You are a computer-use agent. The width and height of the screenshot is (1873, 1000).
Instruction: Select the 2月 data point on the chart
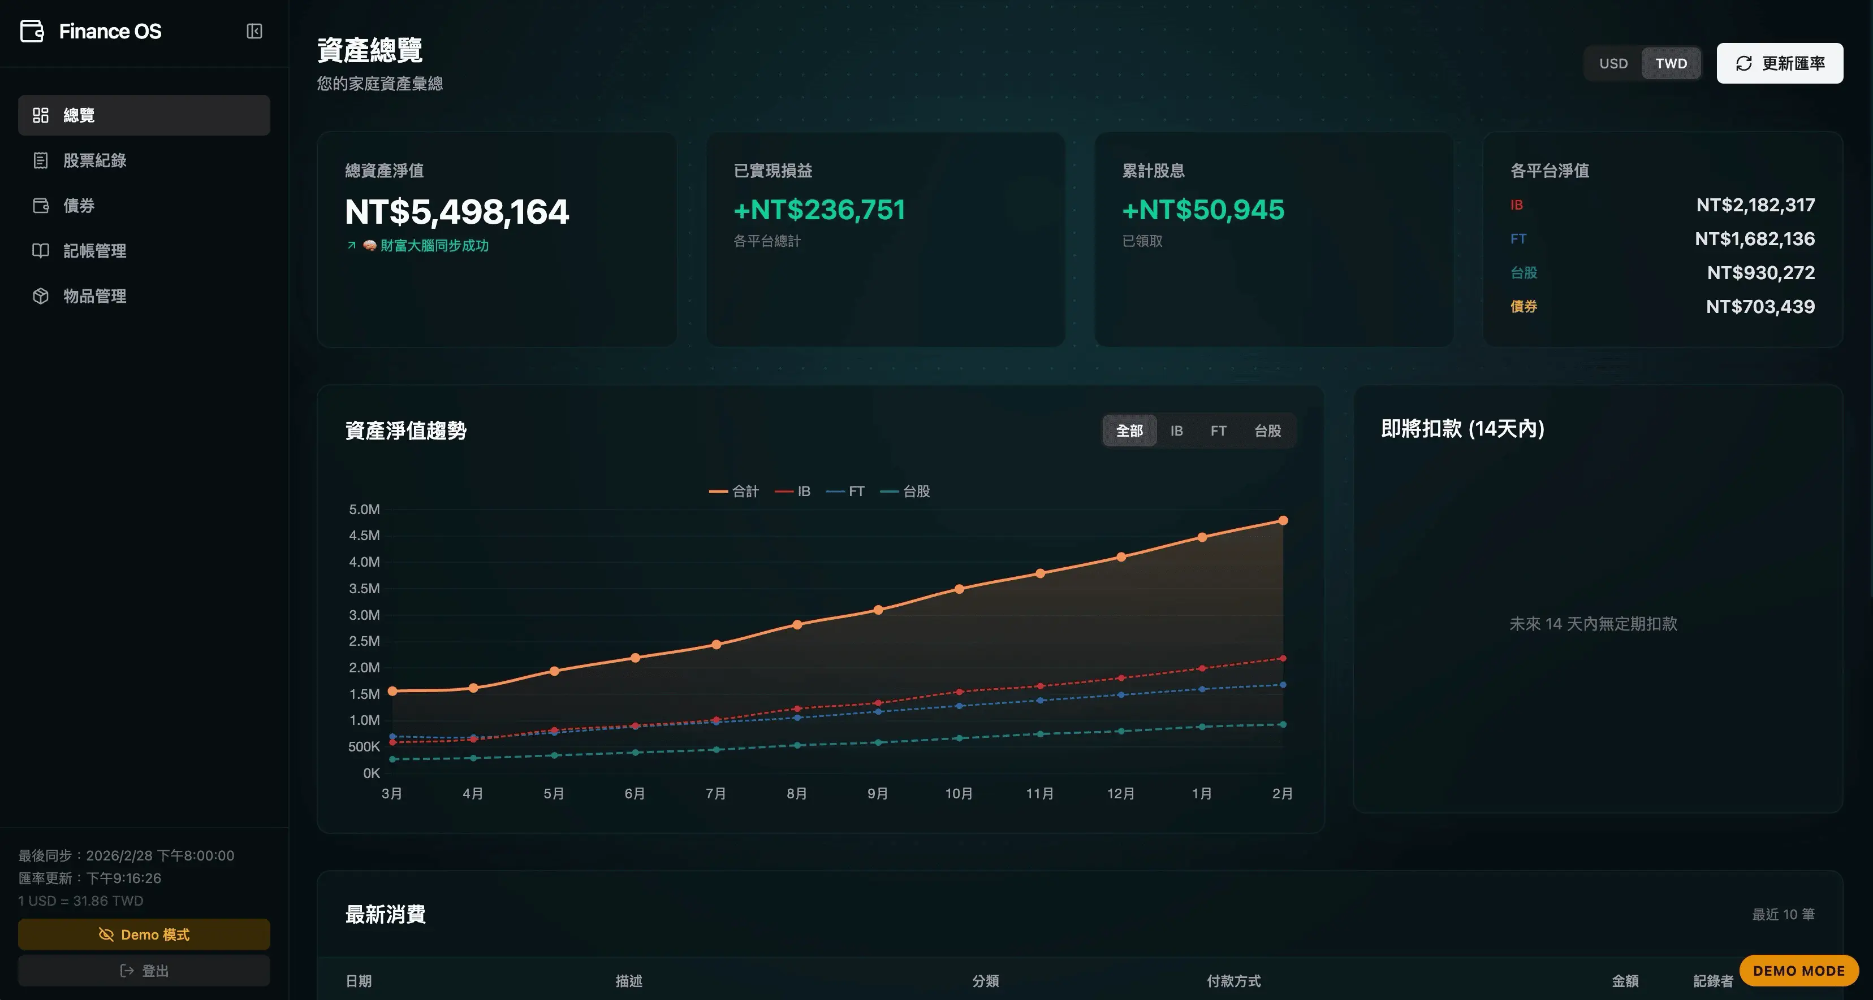pyautogui.click(x=1282, y=520)
